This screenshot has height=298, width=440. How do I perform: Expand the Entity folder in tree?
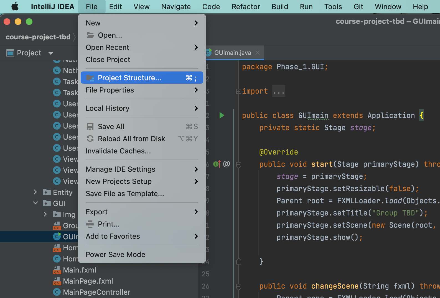[35, 192]
